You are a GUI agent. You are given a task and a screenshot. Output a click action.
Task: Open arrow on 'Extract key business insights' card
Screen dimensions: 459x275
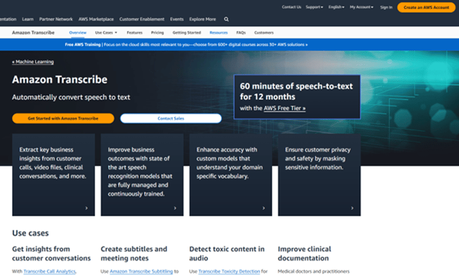[87, 208]
